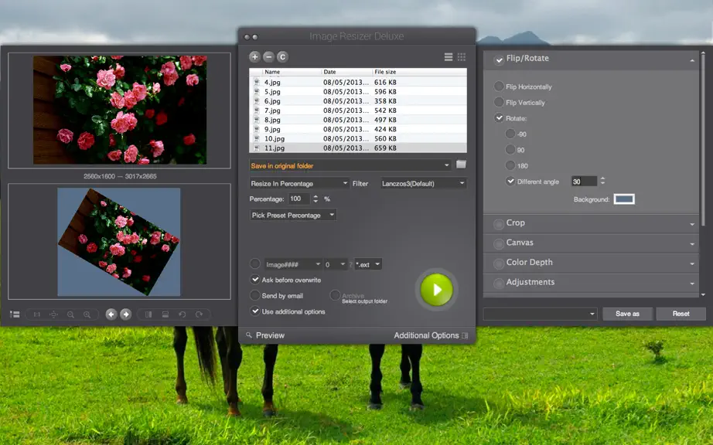Click the clear list C icon

(x=282, y=56)
